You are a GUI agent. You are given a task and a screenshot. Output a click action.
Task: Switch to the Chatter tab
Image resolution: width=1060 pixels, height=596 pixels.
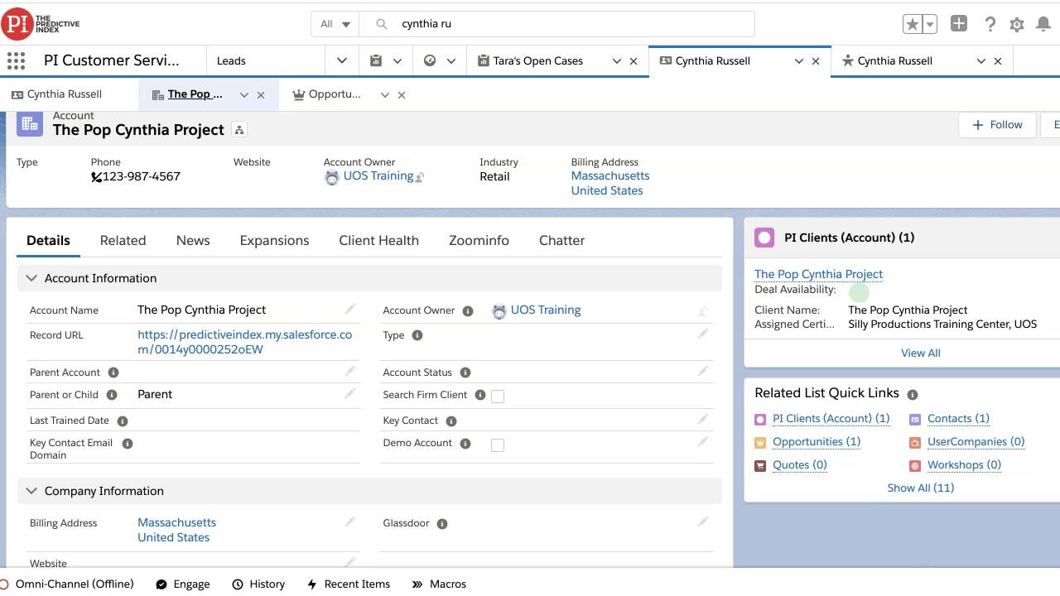[561, 240]
